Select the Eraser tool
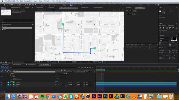Screen dimensions: 179x100 (x=30, y=5)
